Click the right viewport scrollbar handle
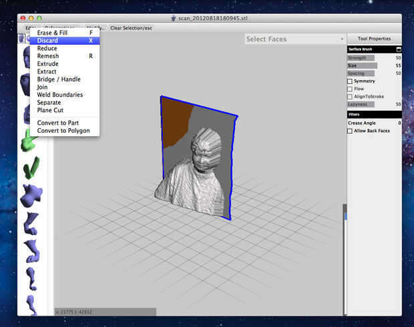 click(345, 216)
